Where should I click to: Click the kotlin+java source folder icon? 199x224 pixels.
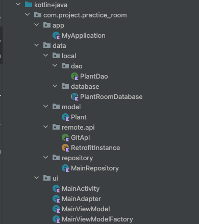[29, 5]
